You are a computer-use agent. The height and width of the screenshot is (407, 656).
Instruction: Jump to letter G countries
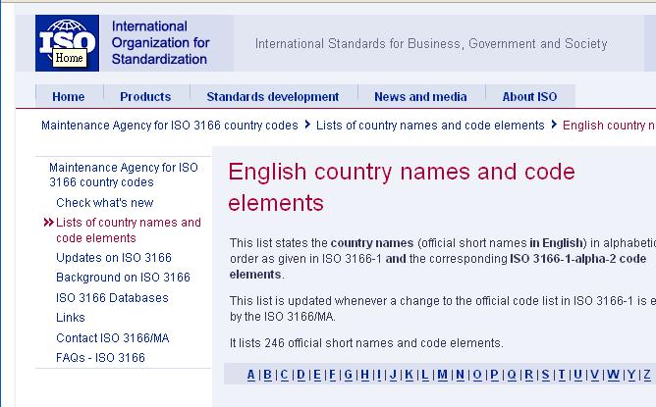tap(349, 375)
